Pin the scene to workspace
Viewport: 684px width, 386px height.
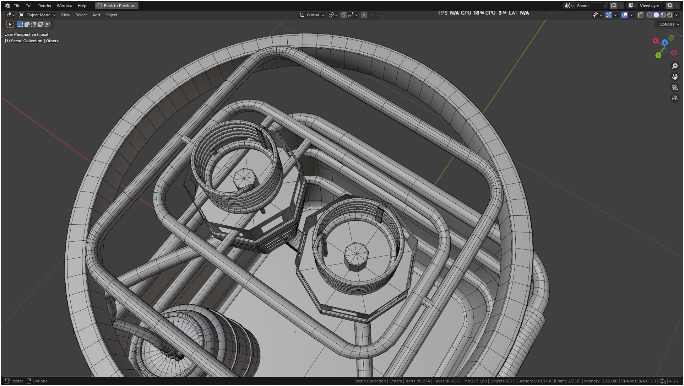(x=606, y=6)
